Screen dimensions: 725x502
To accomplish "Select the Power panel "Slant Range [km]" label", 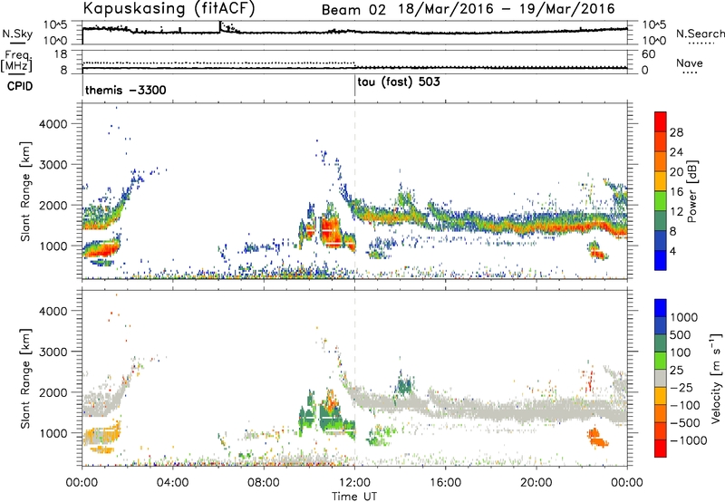I will tap(25, 191).
